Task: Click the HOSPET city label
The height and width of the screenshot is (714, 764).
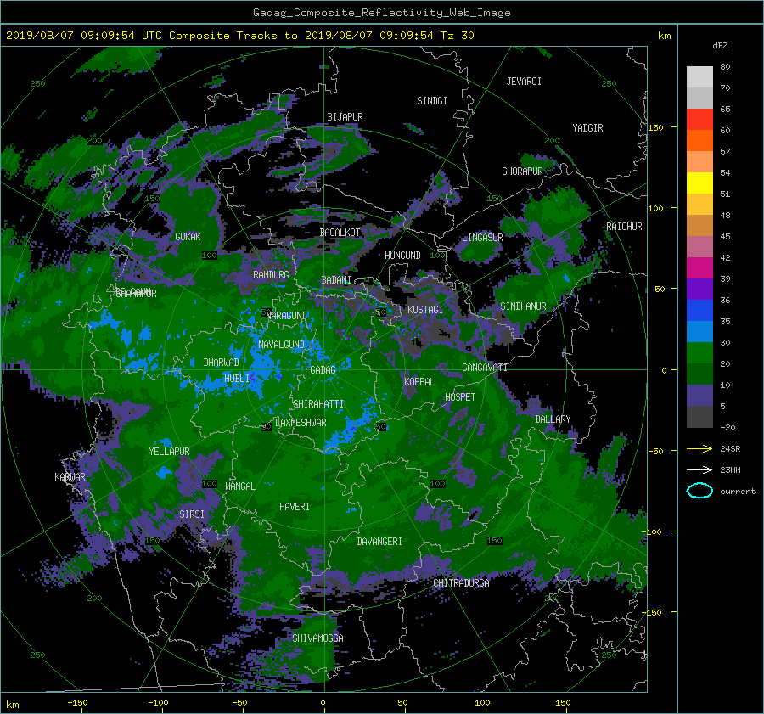Action: pyautogui.click(x=460, y=397)
